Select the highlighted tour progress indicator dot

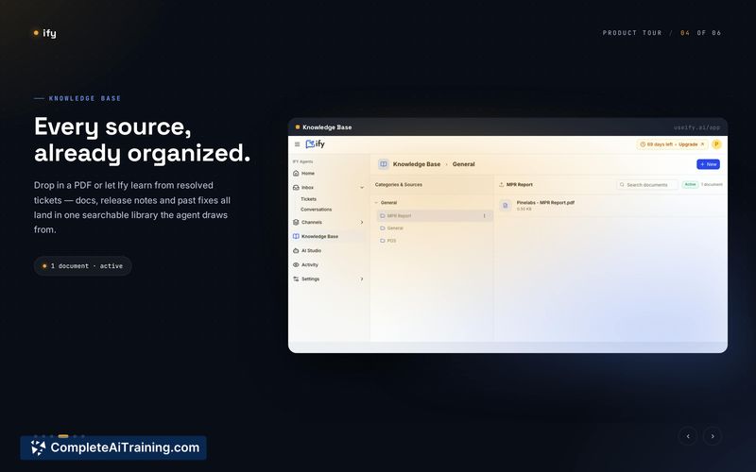[x=63, y=436]
